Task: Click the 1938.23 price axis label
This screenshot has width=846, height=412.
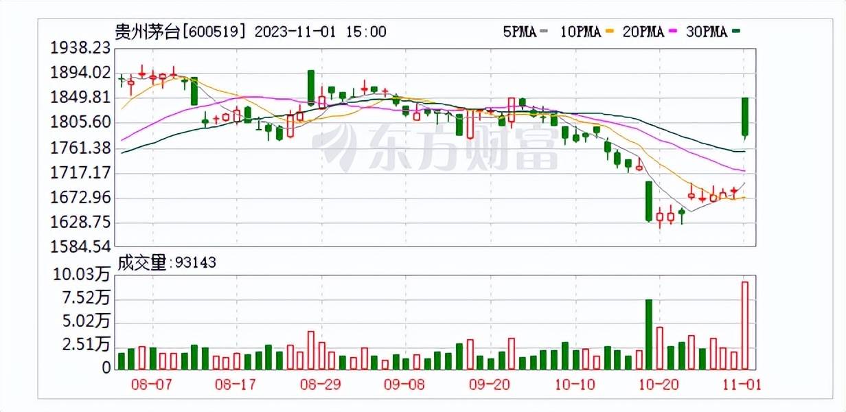Action: 80,48
